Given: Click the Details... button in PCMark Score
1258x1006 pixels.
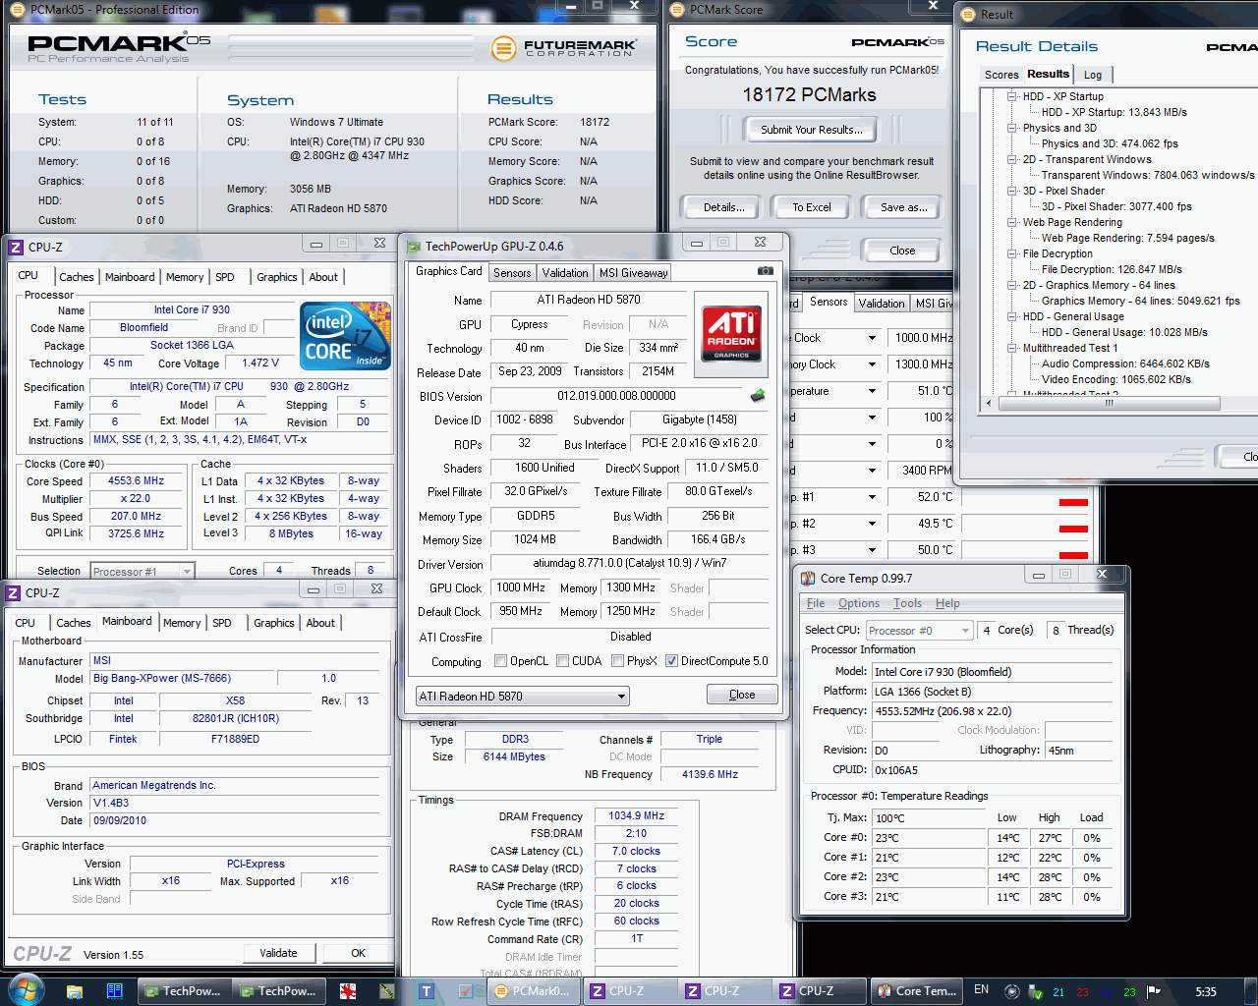Looking at the screenshot, I should (x=724, y=207).
